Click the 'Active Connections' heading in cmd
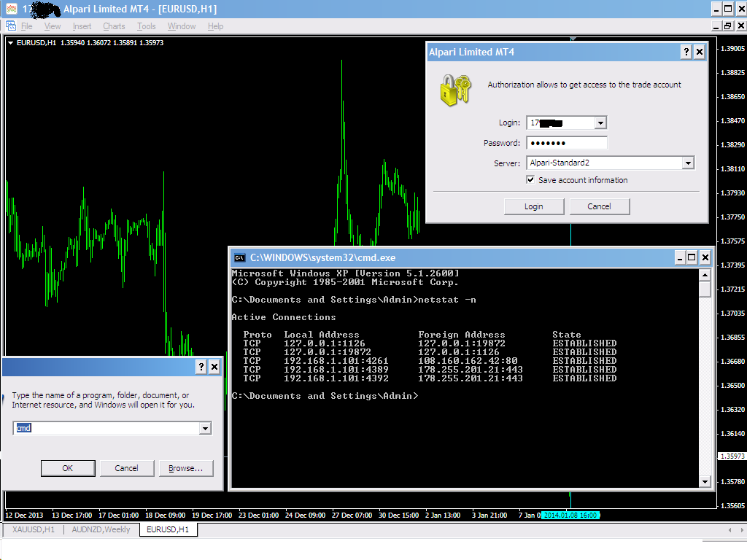Screen dimensions: 747x560 click(x=284, y=317)
